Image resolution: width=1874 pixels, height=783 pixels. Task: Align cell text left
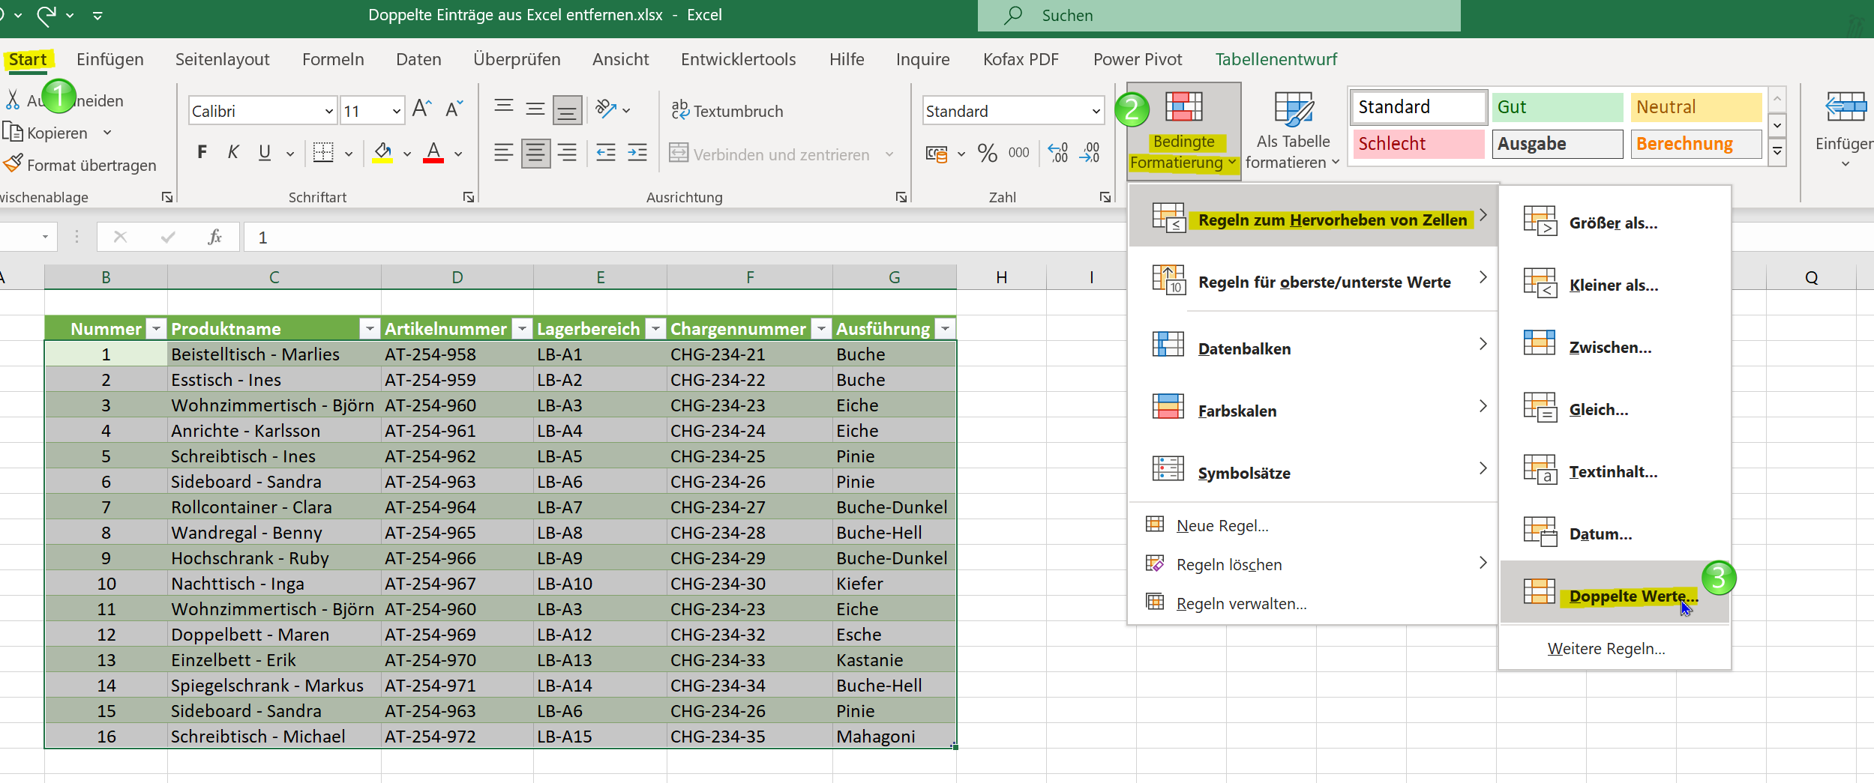tap(504, 154)
